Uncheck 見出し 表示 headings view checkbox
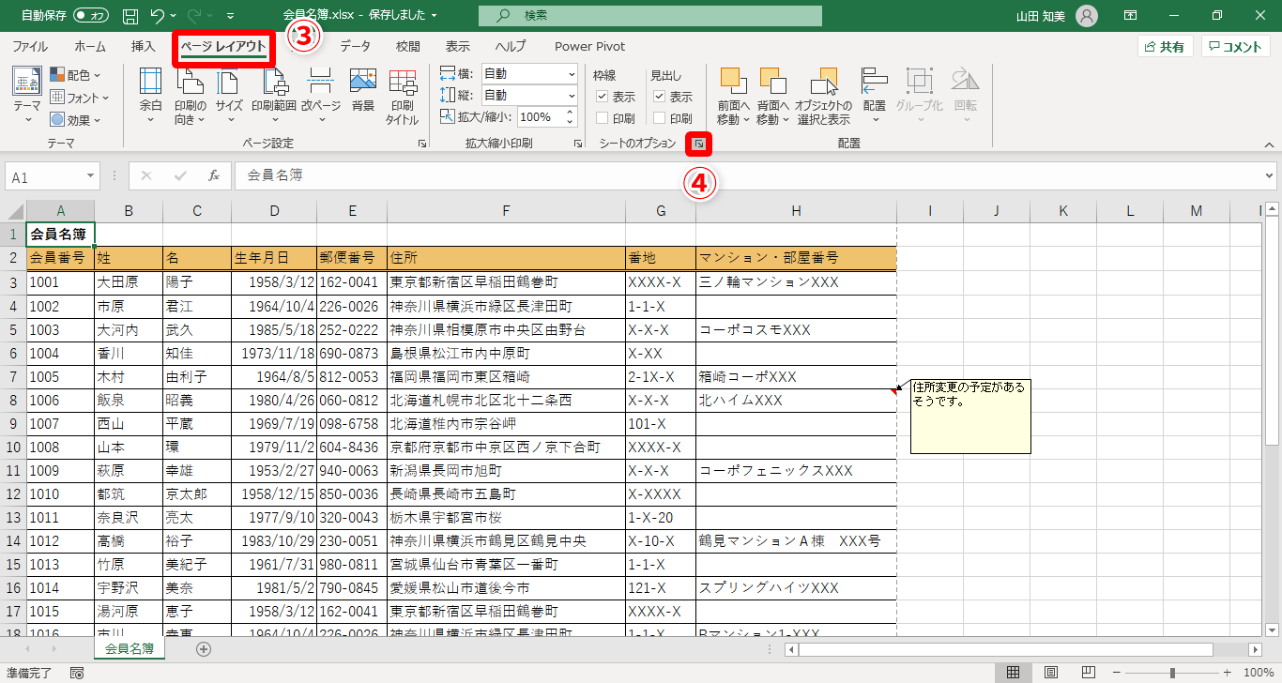 [x=660, y=97]
